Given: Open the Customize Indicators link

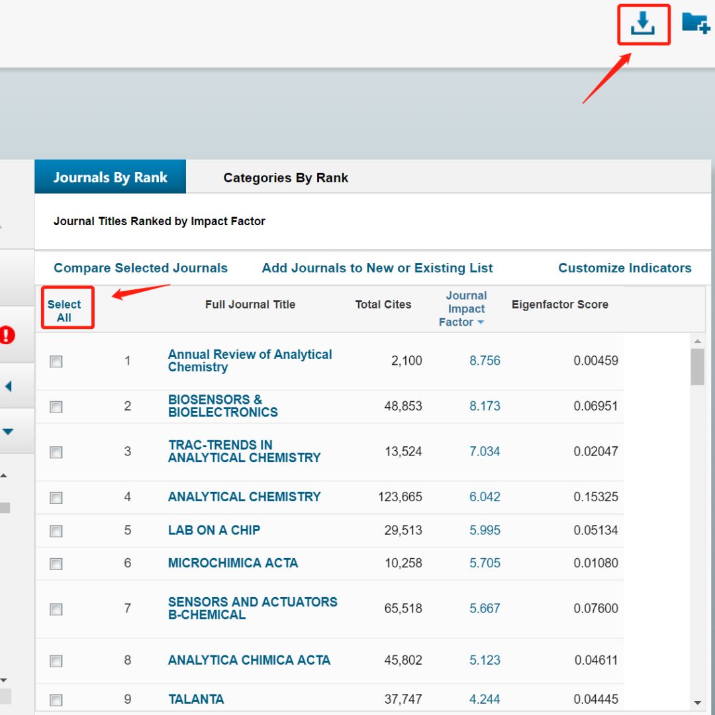Looking at the screenshot, I should click(x=624, y=268).
